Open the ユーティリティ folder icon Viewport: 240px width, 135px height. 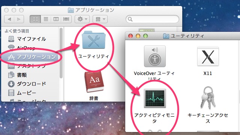point(94,40)
